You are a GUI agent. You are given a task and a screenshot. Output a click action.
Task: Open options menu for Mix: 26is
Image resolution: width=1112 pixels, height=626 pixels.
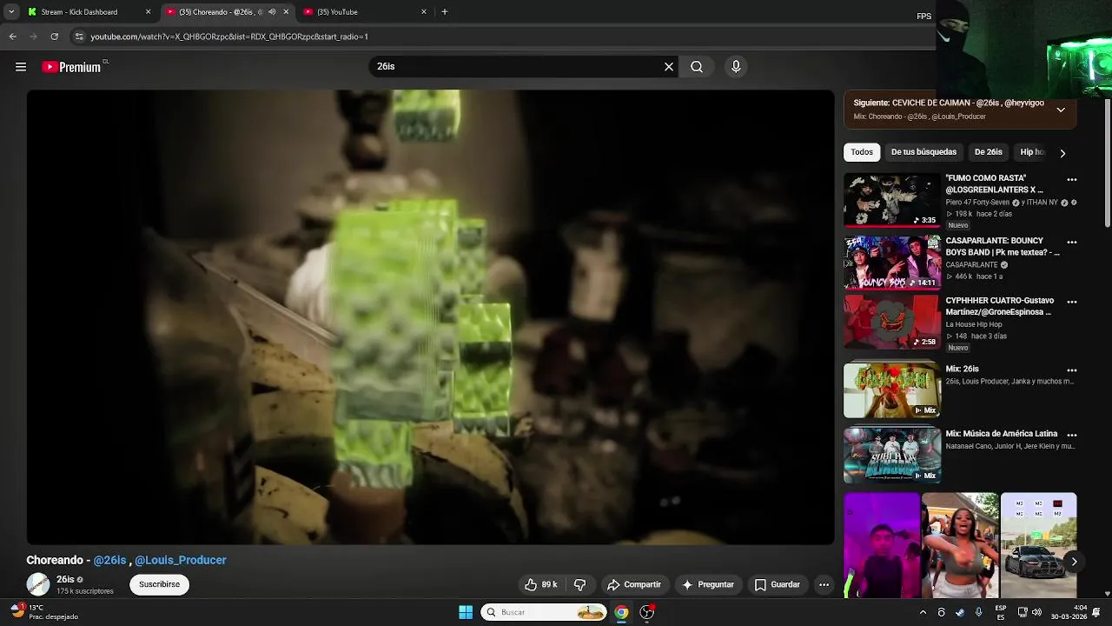tap(1071, 370)
